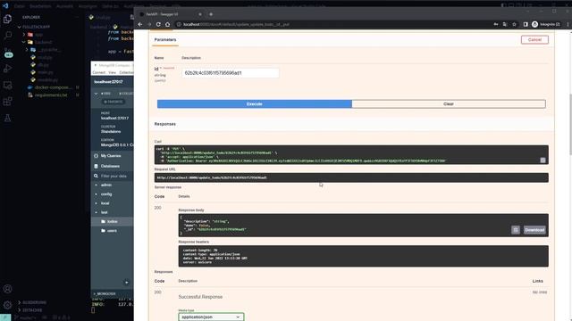Click Incognito profile icon
572x321 pixels.
(x=534, y=24)
